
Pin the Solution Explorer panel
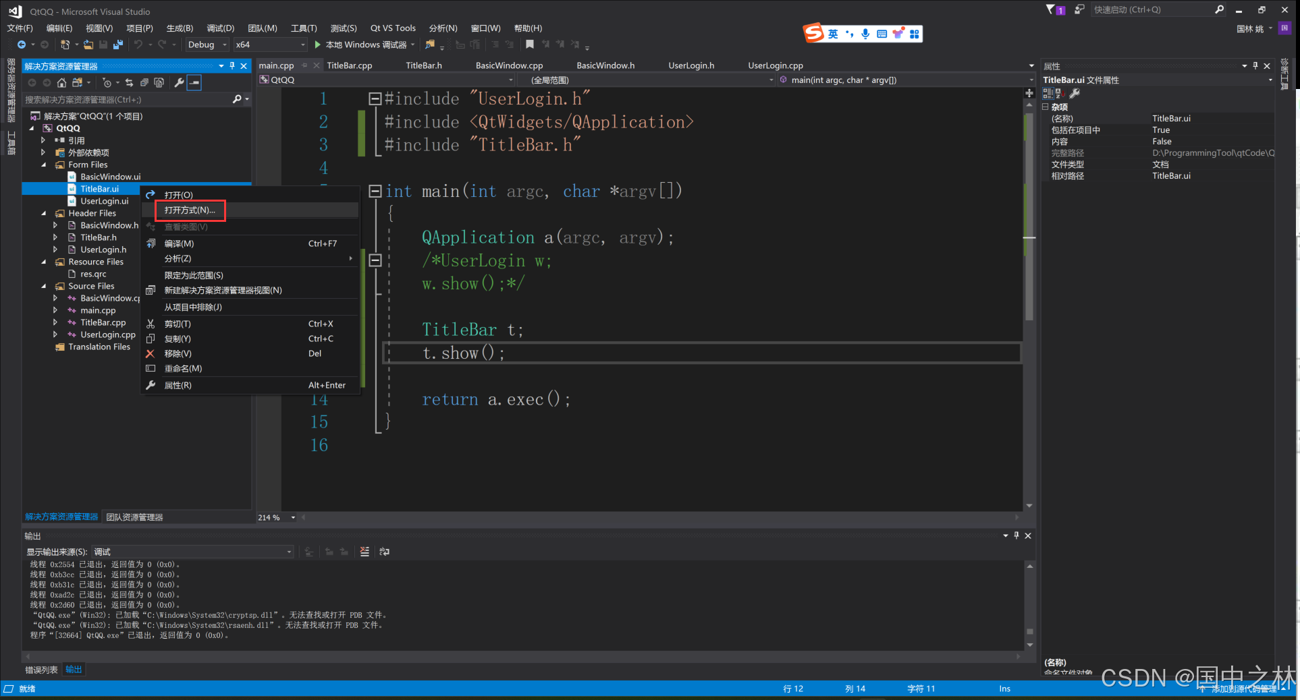tap(232, 65)
